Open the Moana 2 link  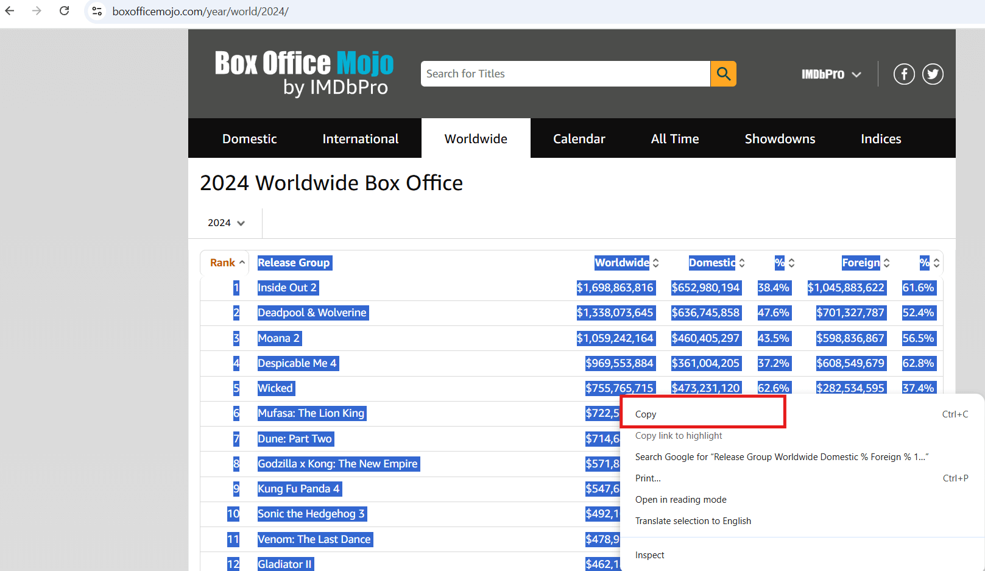click(279, 338)
